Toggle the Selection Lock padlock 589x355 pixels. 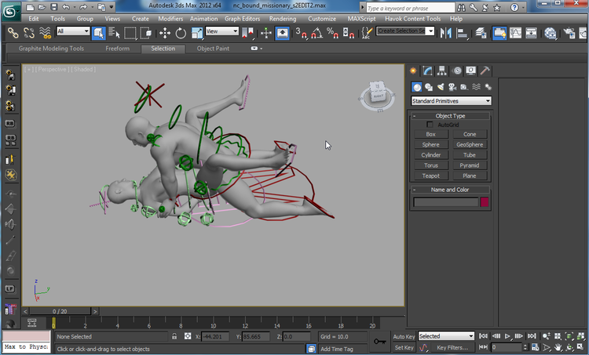(174, 337)
